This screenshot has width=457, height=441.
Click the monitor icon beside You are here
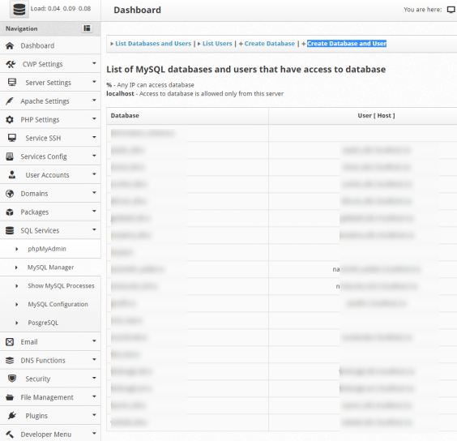tap(451, 10)
